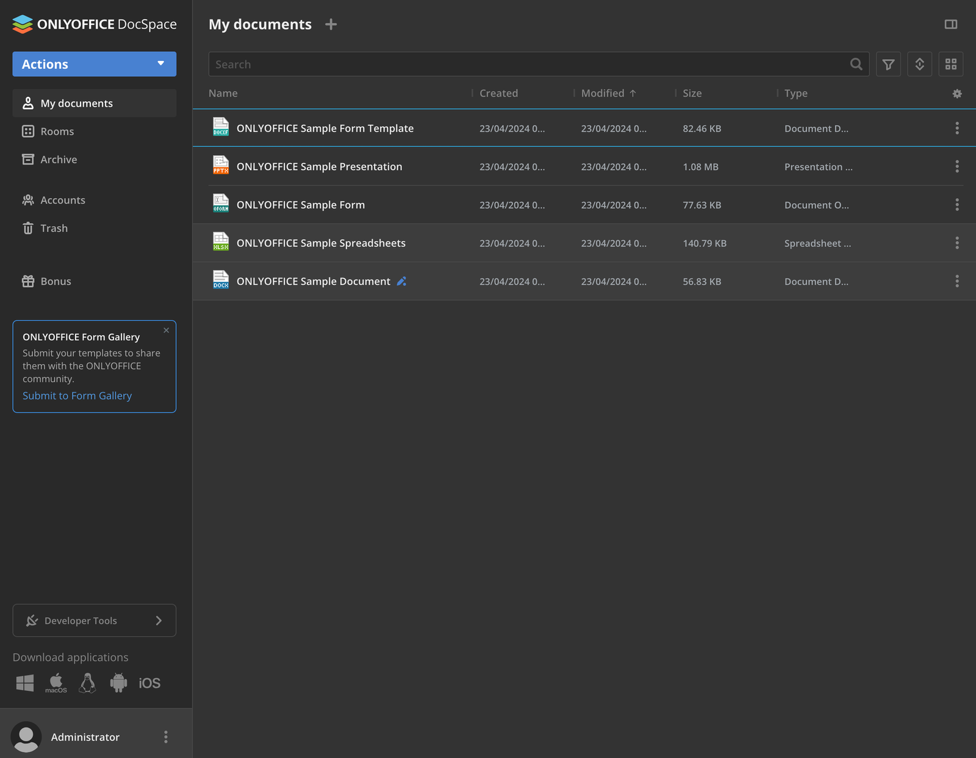
Task: Click the Submit to Form Gallery link
Action: pyautogui.click(x=77, y=395)
